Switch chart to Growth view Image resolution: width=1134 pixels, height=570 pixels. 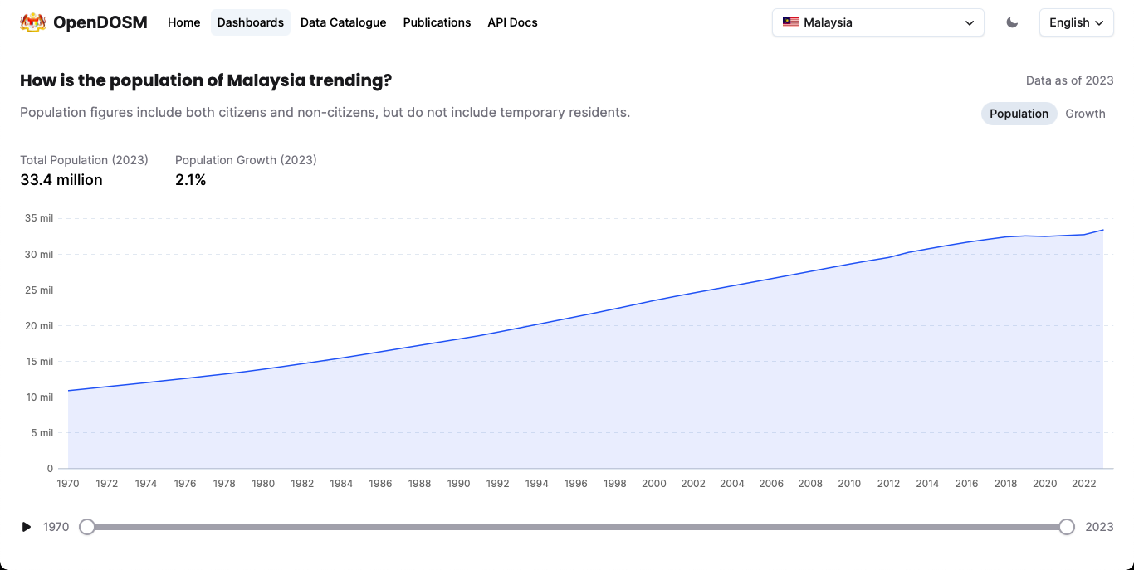[x=1085, y=114]
